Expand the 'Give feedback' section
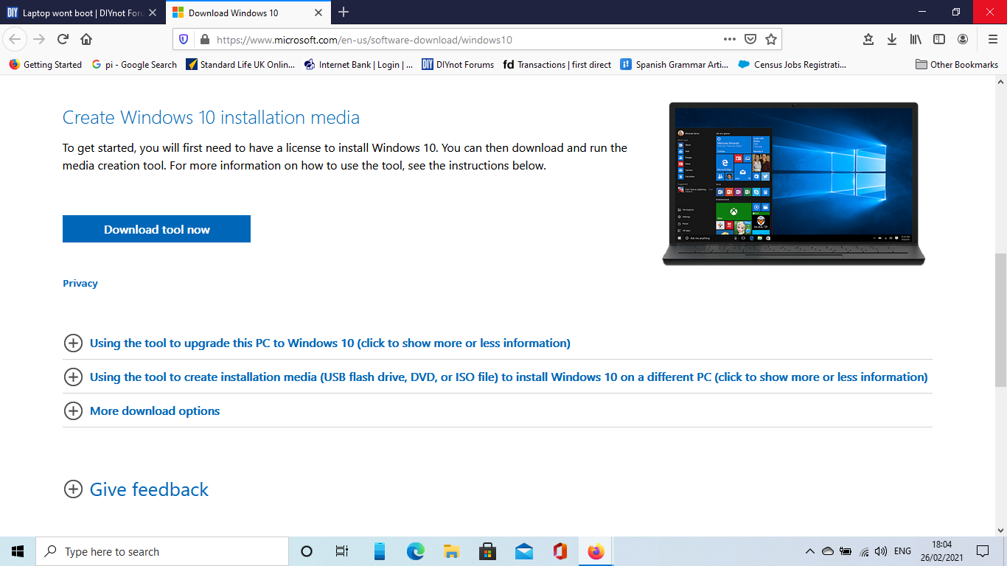Screen dimensions: 1007x566 tap(149, 489)
